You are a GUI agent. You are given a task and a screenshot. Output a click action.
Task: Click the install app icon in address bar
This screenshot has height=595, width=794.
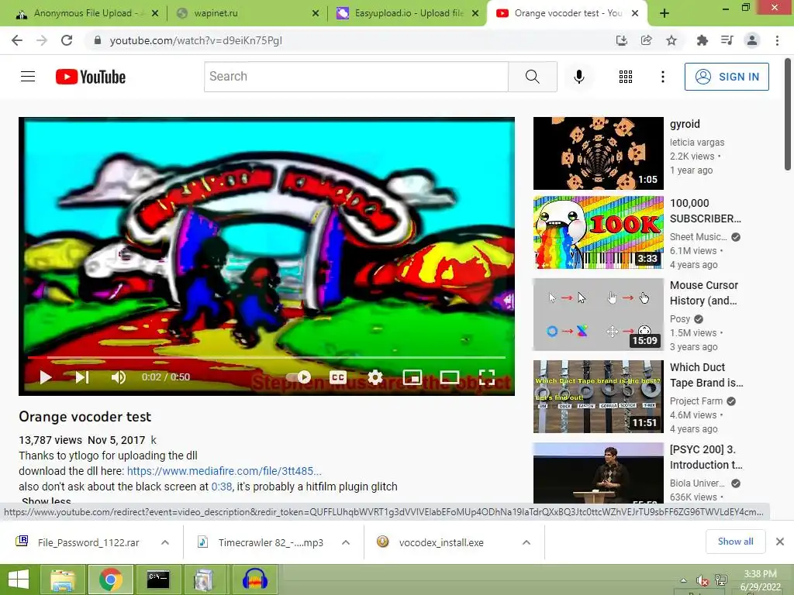(x=621, y=40)
